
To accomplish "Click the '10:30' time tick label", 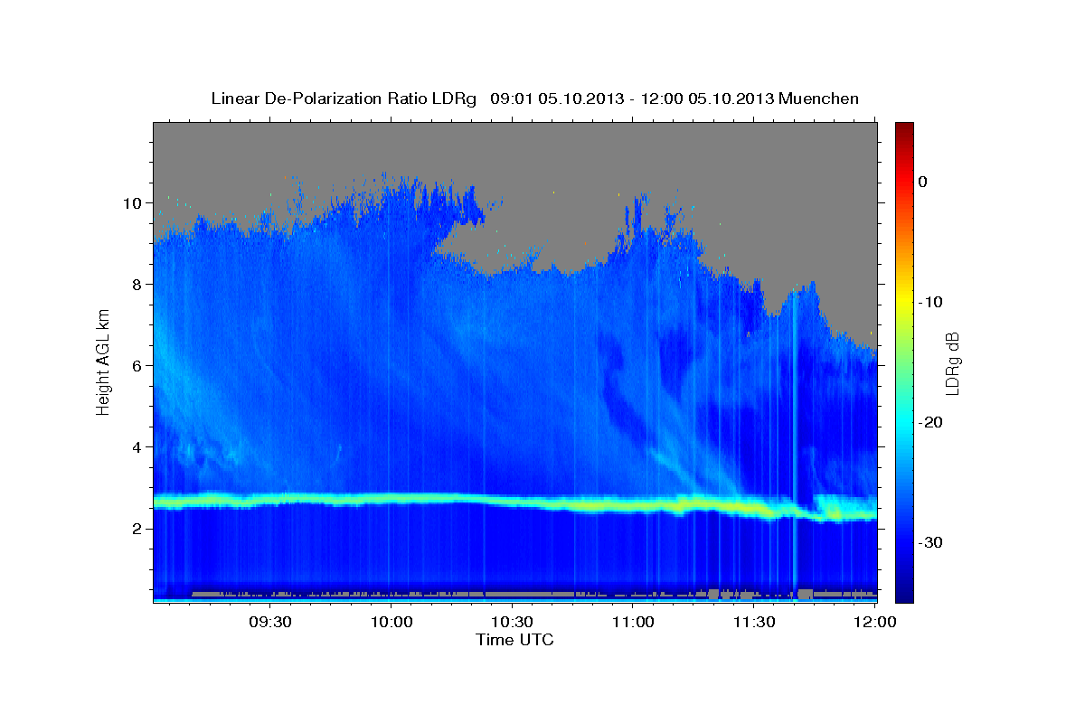I will (513, 623).
